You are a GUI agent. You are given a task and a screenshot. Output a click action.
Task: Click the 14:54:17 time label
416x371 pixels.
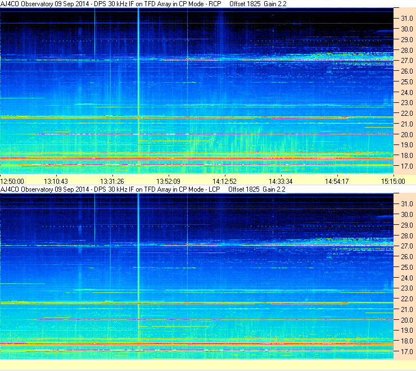[337, 181]
